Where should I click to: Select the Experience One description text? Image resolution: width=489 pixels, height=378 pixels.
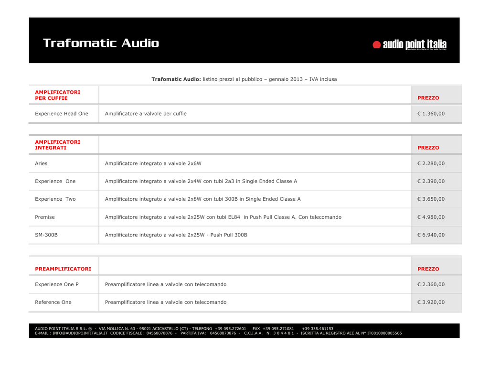pyautogui.click(x=201, y=181)
